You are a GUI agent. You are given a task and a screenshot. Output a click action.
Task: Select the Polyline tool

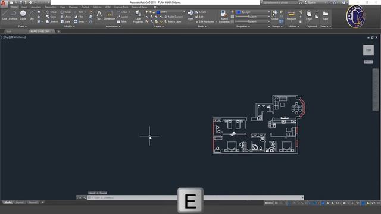(13, 15)
